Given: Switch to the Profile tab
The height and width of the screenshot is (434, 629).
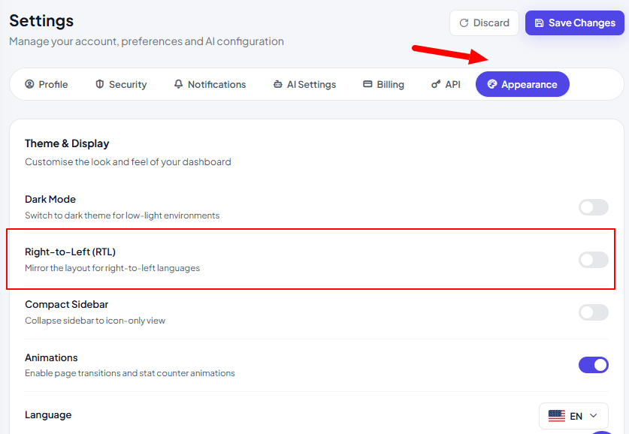Looking at the screenshot, I should (47, 84).
